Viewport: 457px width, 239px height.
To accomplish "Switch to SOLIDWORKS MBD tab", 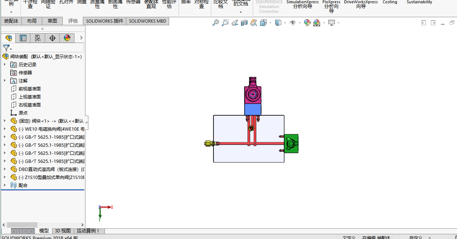I will [147, 21].
